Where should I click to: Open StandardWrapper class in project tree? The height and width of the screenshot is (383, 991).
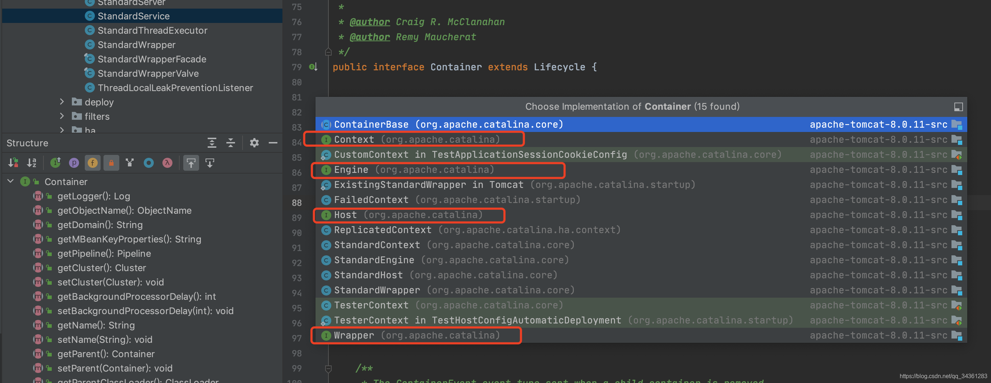(137, 44)
